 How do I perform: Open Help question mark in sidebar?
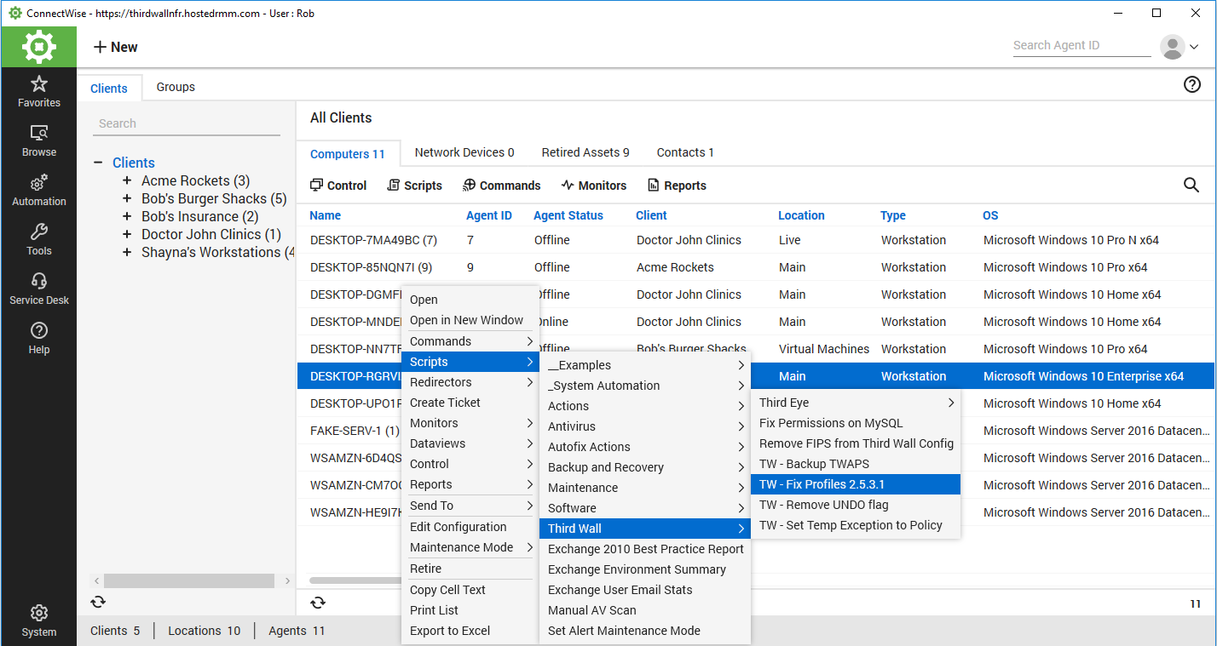coord(39,339)
